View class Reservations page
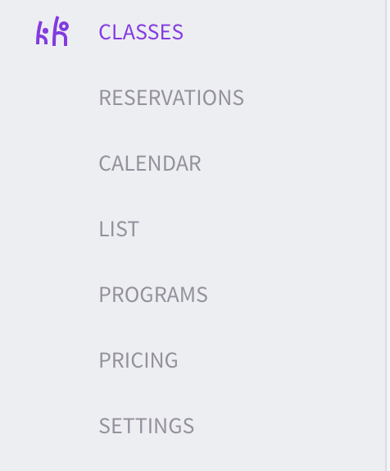 [x=171, y=98]
